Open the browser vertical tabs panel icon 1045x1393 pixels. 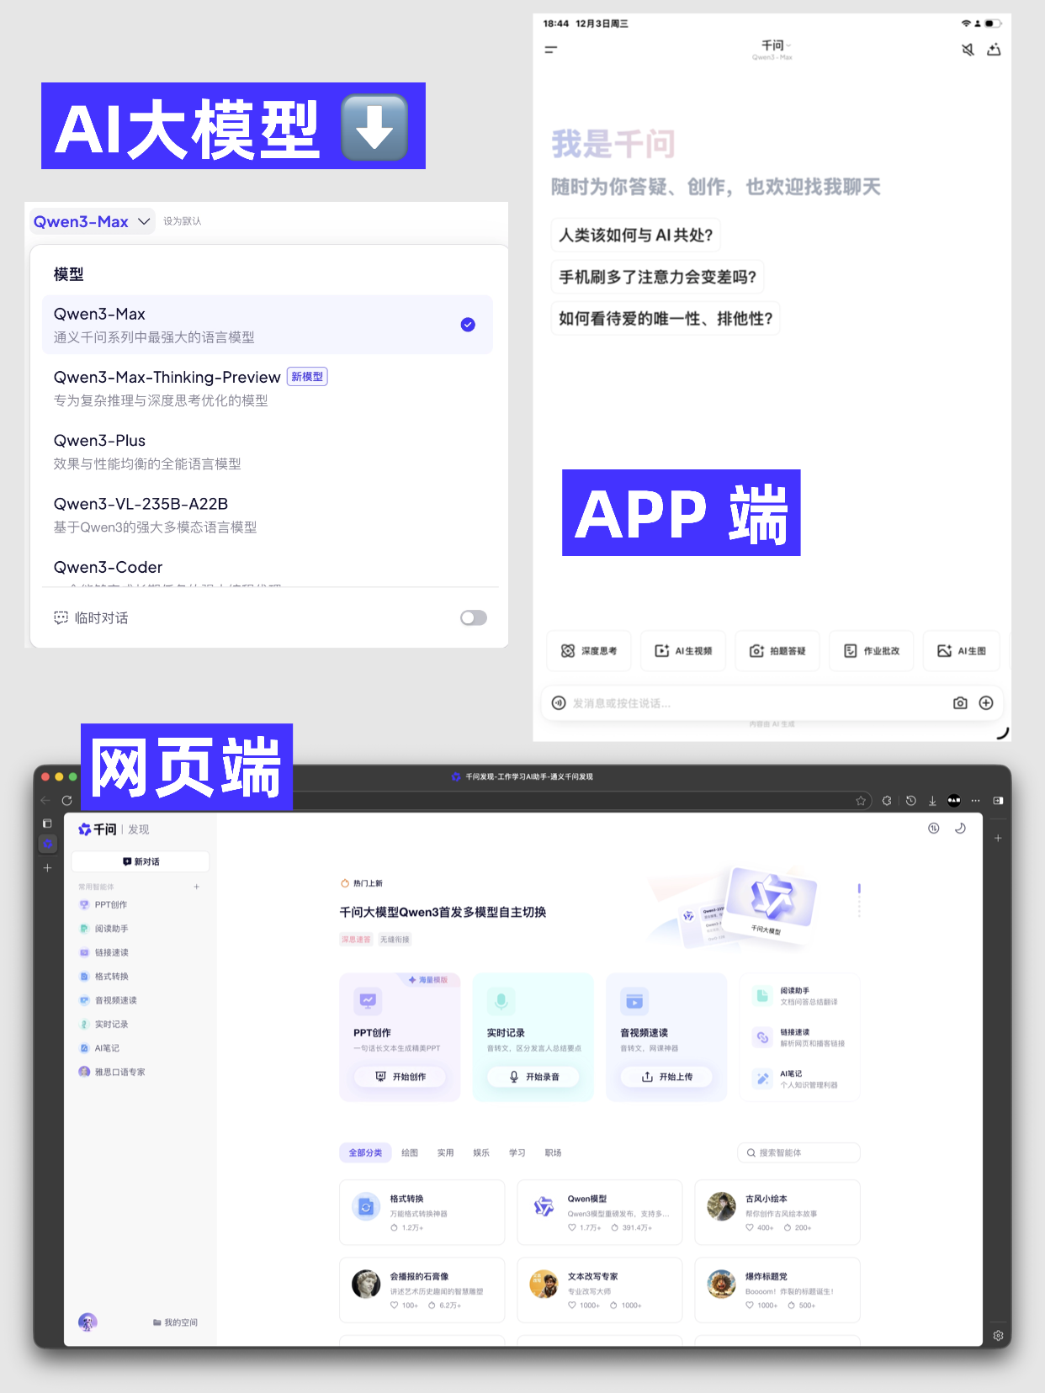point(47,823)
